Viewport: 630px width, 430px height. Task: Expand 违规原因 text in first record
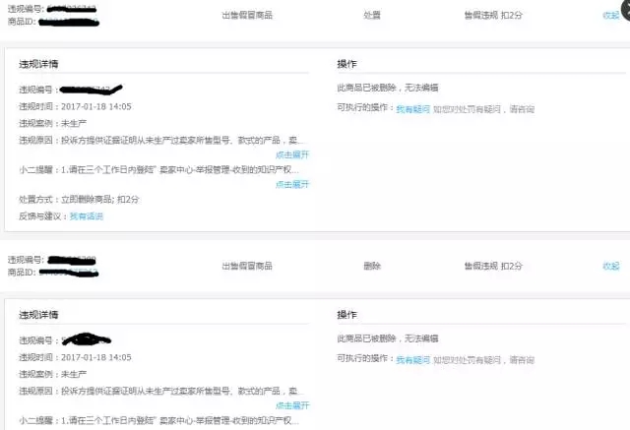coord(292,155)
